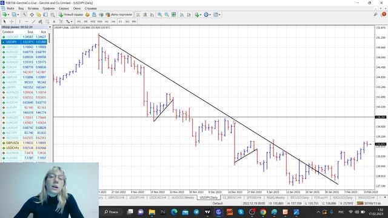The height and width of the screenshot is (218, 388).
Task: Click the connection status 30769/13 kb indicator
Action: point(369,203)
